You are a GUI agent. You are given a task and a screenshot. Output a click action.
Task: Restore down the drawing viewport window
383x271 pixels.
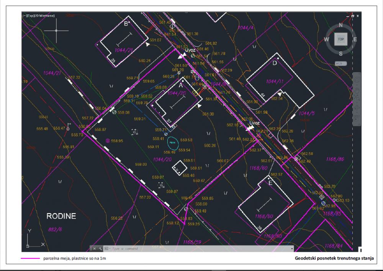(x=353, y=16)
